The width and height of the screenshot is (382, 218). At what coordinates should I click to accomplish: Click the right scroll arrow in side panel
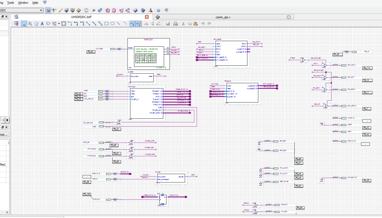[x=7, y=120]
